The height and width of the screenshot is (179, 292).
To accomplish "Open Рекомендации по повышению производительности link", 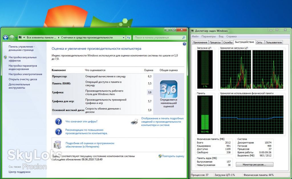I will (86, 132).
